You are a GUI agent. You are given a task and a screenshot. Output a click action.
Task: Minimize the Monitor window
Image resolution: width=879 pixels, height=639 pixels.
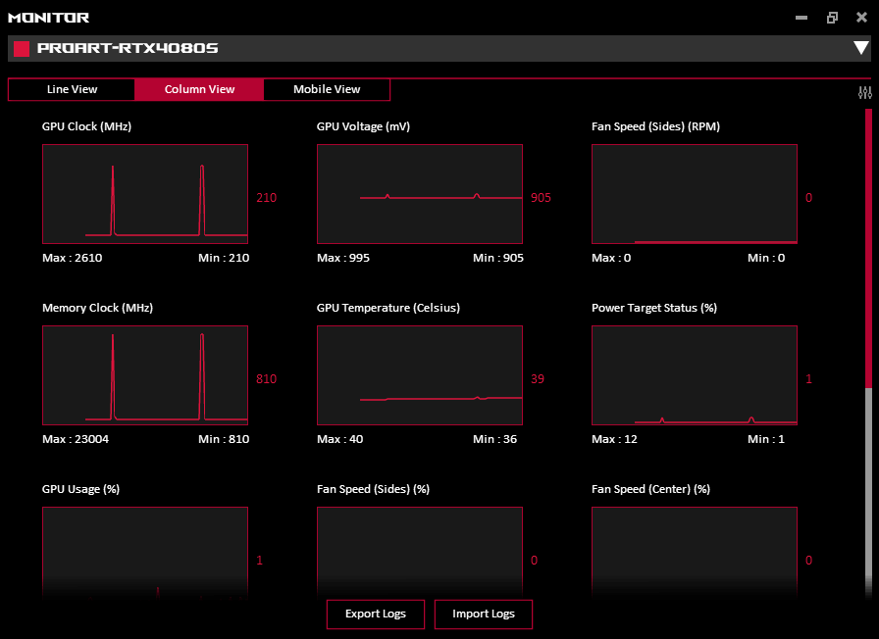801,18
